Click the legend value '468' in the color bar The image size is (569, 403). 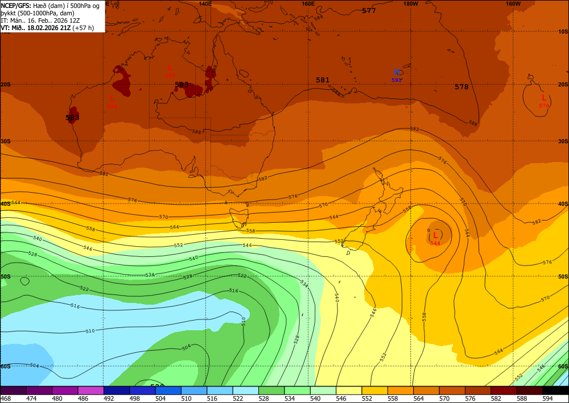6,399
